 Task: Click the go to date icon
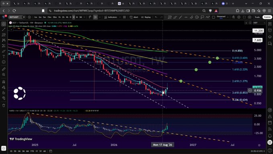(51, 151)
